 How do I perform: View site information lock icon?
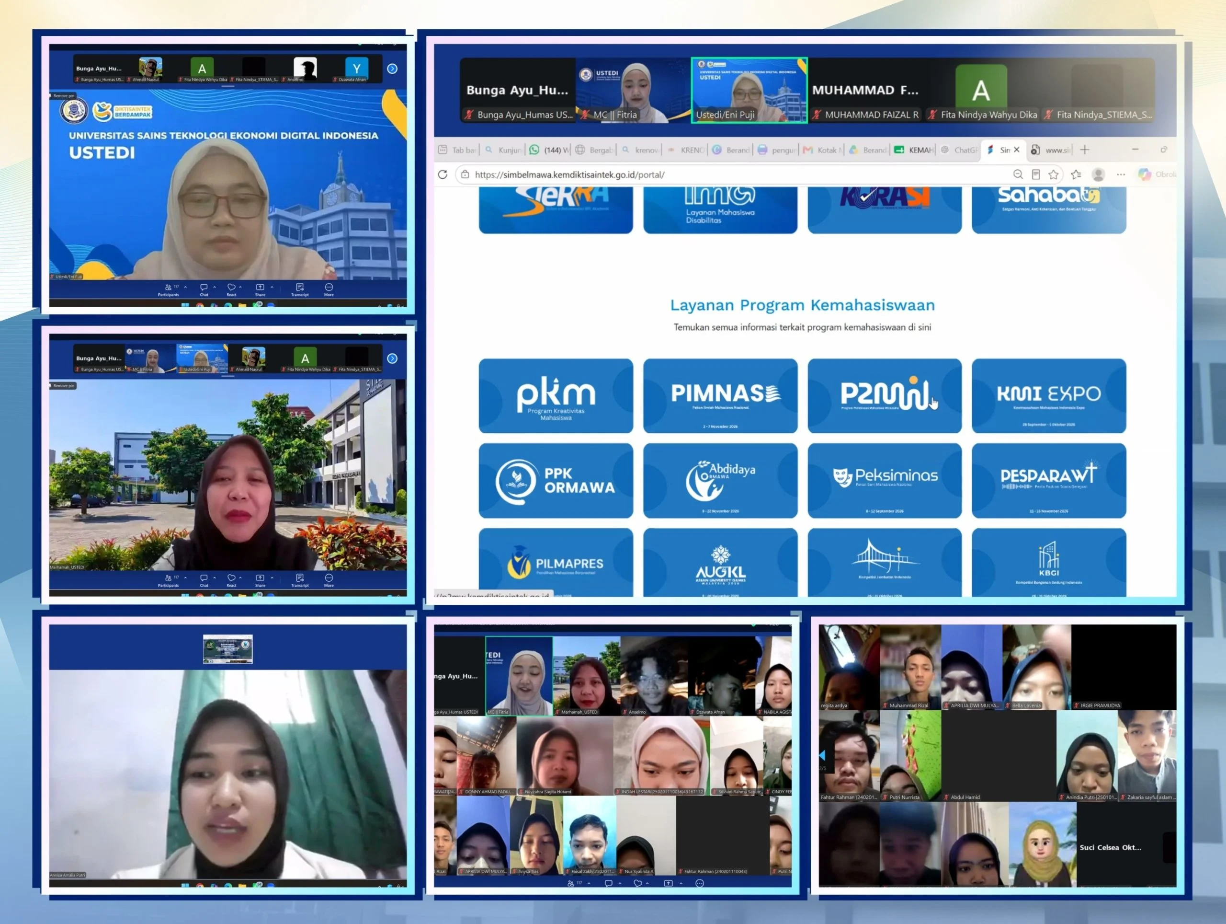[x=465, y=175]
